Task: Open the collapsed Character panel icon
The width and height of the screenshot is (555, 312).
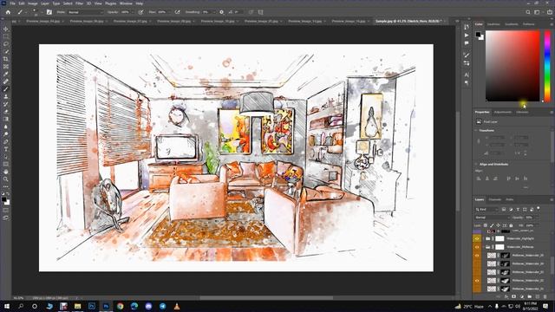Action: 467,75
